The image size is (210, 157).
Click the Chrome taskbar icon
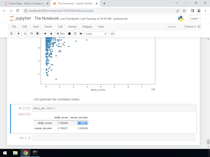pyautogui.click(x=25, y=153)
